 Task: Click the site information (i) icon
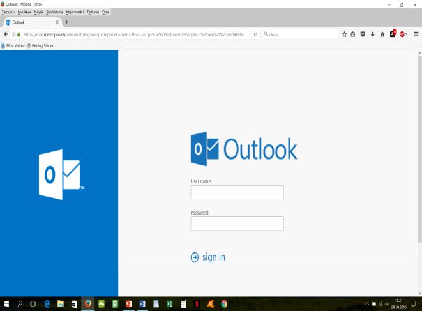[x=13, y=34]
